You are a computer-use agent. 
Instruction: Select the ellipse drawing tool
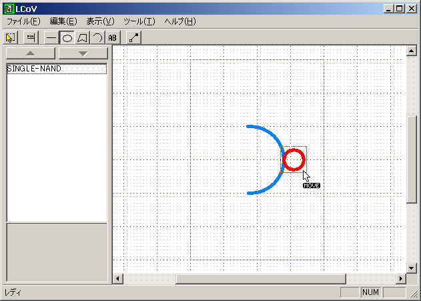tap(67, 38)
